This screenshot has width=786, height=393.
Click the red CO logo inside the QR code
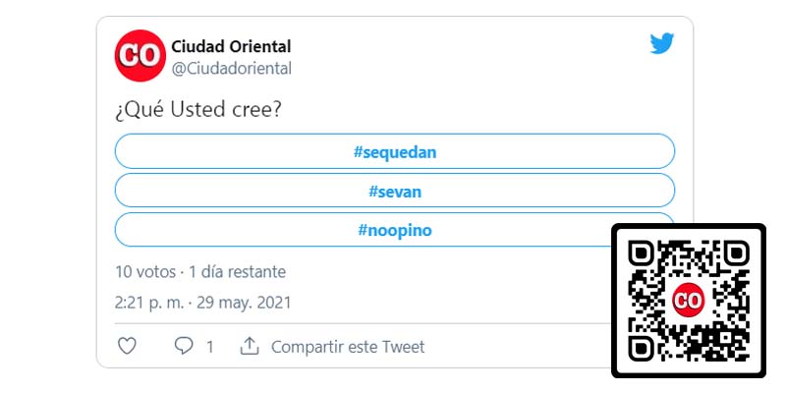pos(688,300)
